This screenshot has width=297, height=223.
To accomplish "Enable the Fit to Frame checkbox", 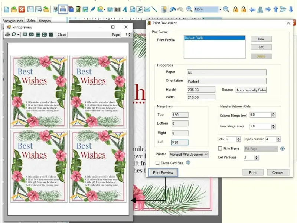I will 220,149.
